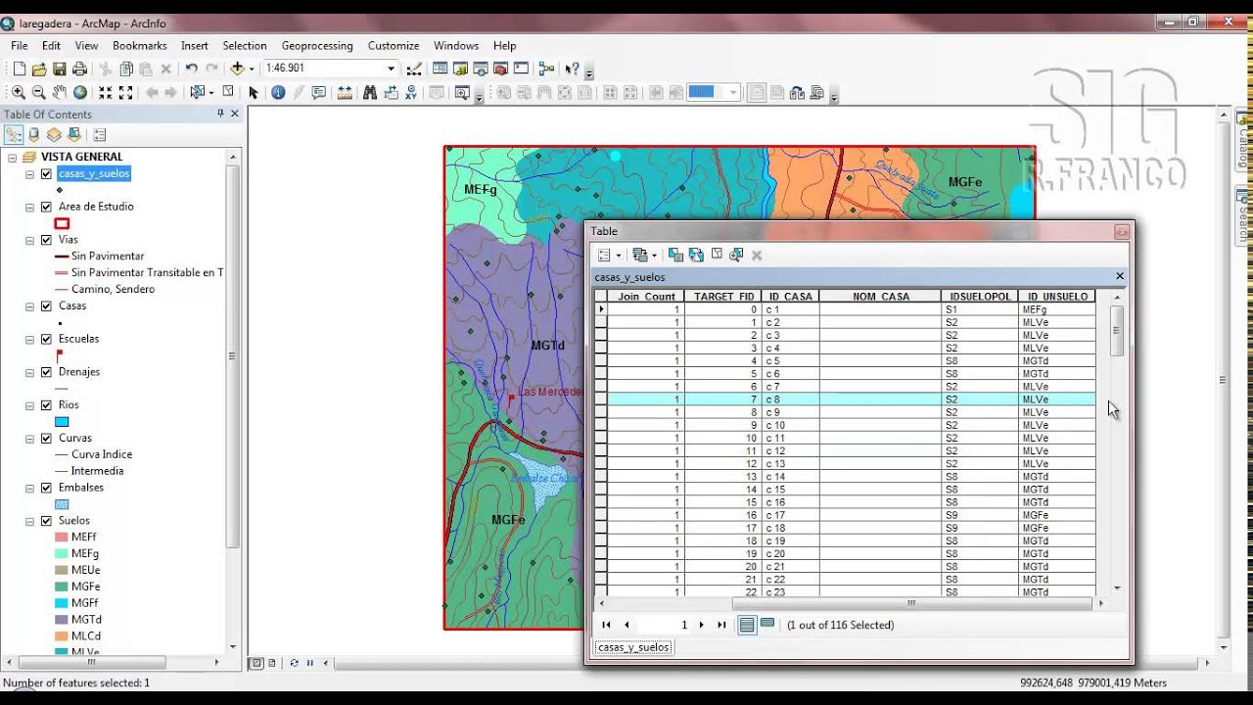Click the Go To XY tool

[x=411, y=92]
